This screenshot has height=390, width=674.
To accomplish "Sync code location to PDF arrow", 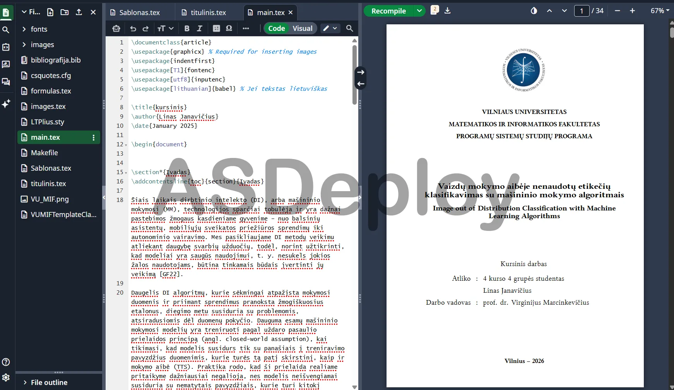I will pyautogui.click(x=361, y=72).
